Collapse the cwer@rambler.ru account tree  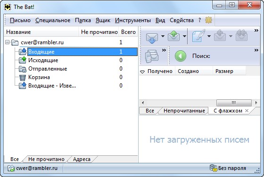[8, 42]
